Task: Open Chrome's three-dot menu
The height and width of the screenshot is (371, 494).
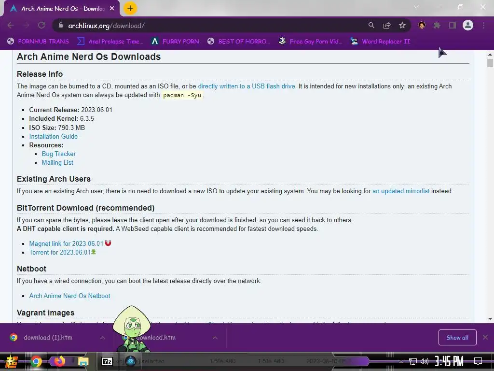Action: point(483,25)
